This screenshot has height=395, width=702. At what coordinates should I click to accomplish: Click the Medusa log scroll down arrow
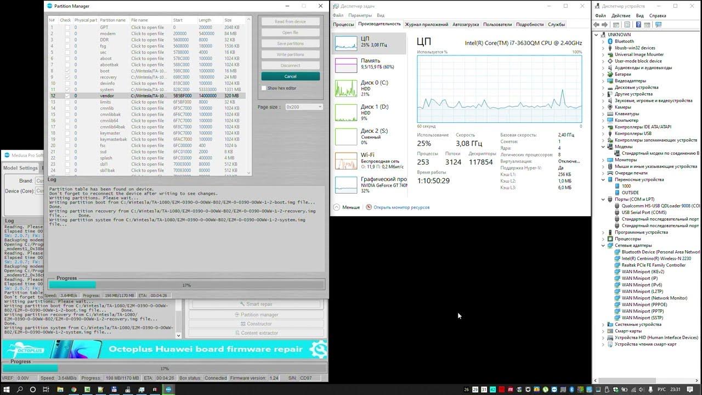point(178,335)
